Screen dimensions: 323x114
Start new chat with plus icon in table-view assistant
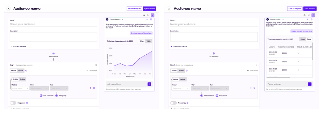(308, 19)
